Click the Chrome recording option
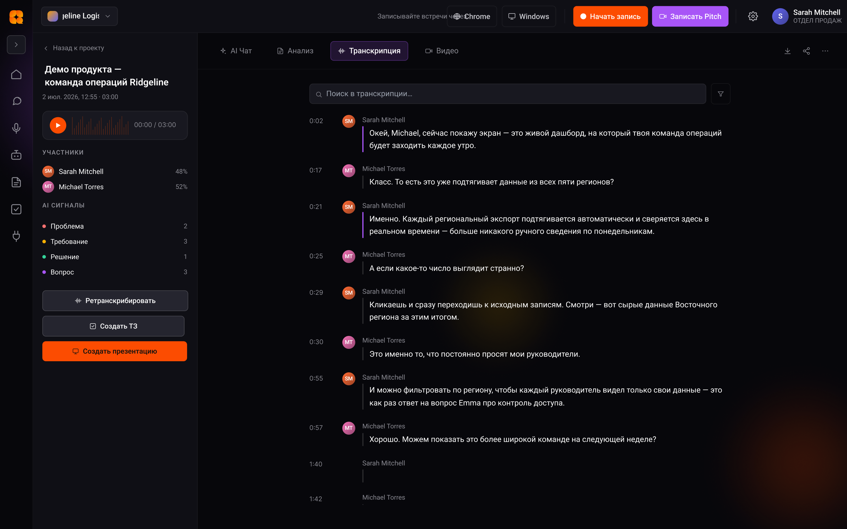 coord(472,16)
